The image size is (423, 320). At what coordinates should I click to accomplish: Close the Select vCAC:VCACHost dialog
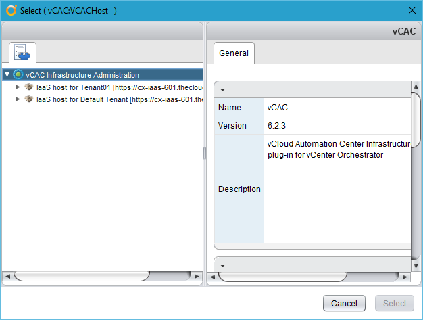[412, 10]
